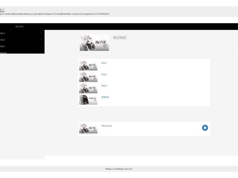Click the Workbook lesson title

[107, 126]
